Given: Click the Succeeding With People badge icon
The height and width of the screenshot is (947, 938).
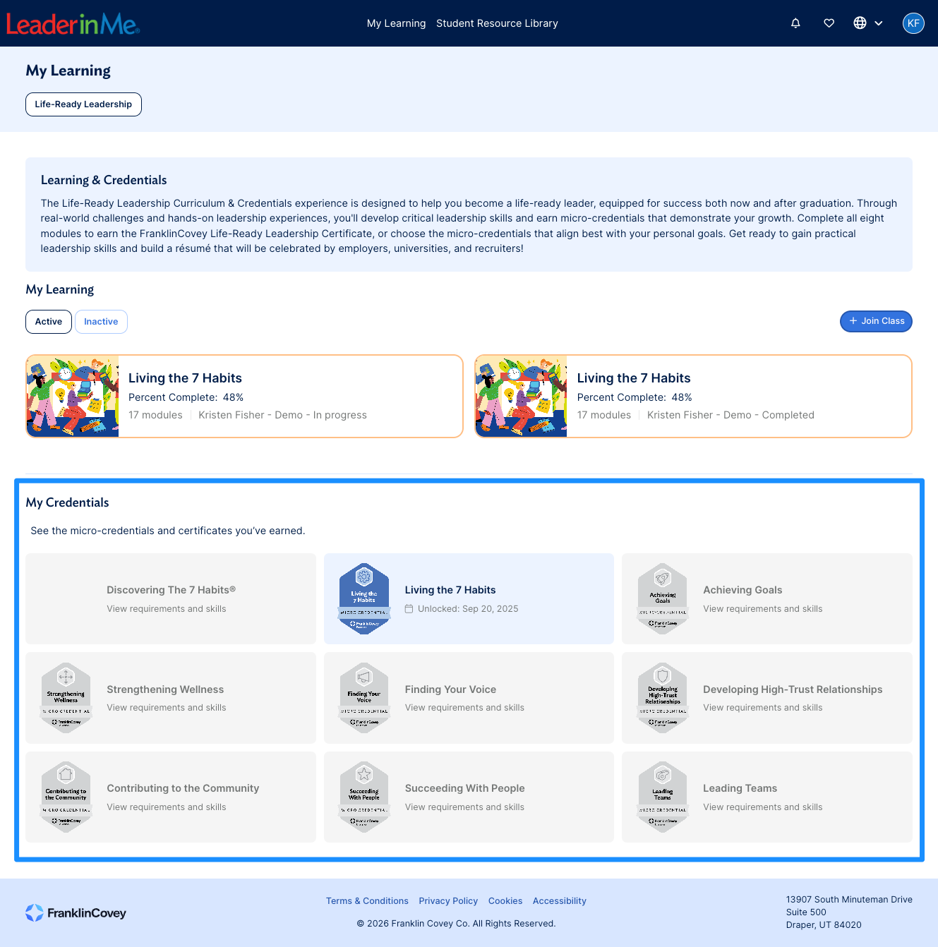Looking at the screenshot, I should (364, 797).
